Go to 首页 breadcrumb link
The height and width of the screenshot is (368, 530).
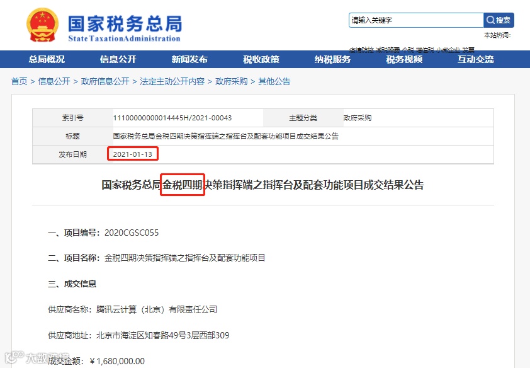coord(20,81)
